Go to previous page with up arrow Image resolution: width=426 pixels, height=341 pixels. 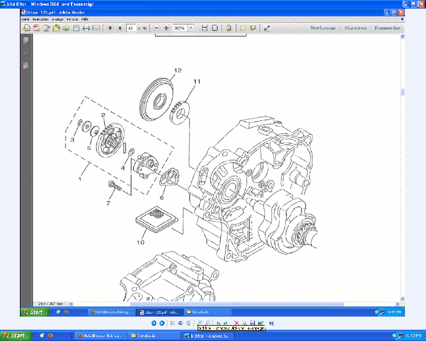[110, 28]
